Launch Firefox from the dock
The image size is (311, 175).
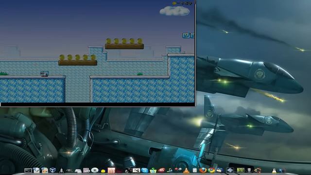pos(203,170)
